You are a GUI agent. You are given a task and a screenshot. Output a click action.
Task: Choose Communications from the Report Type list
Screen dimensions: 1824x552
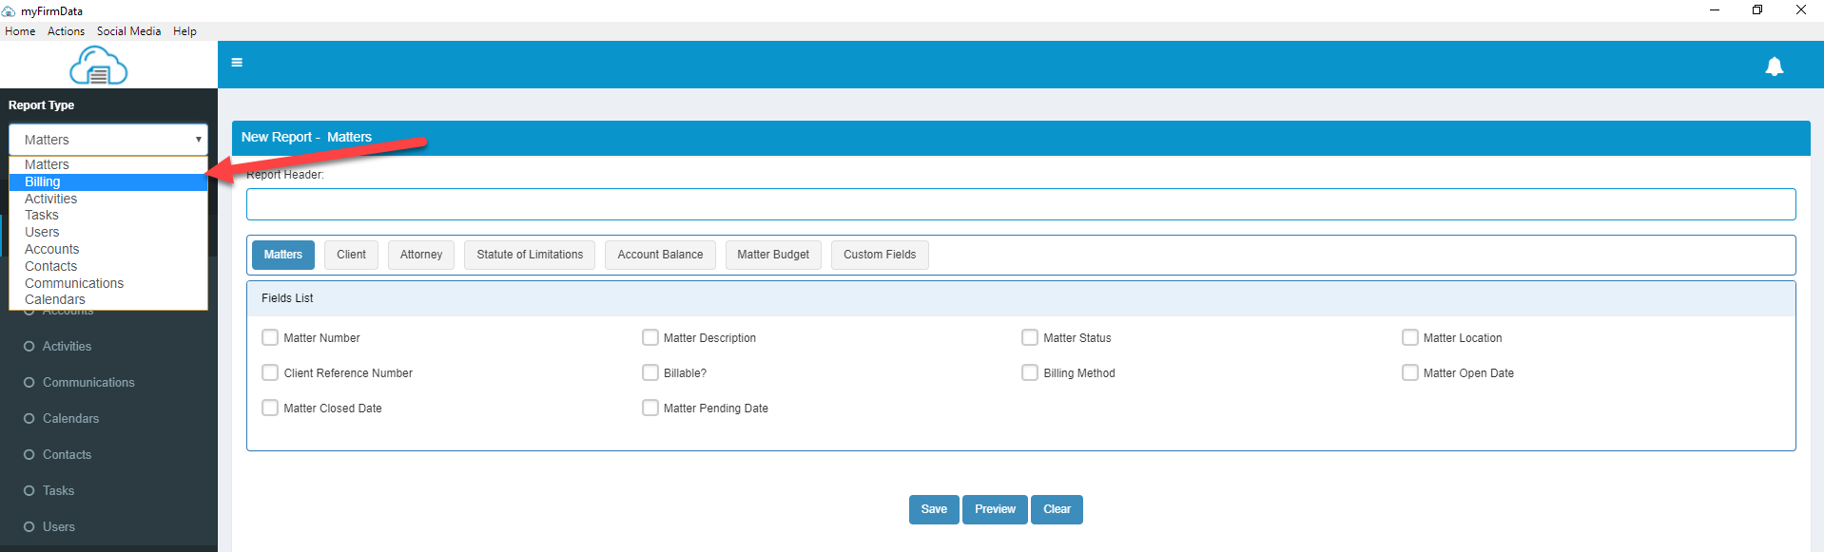pyautogui.click(x=108, y=283)
